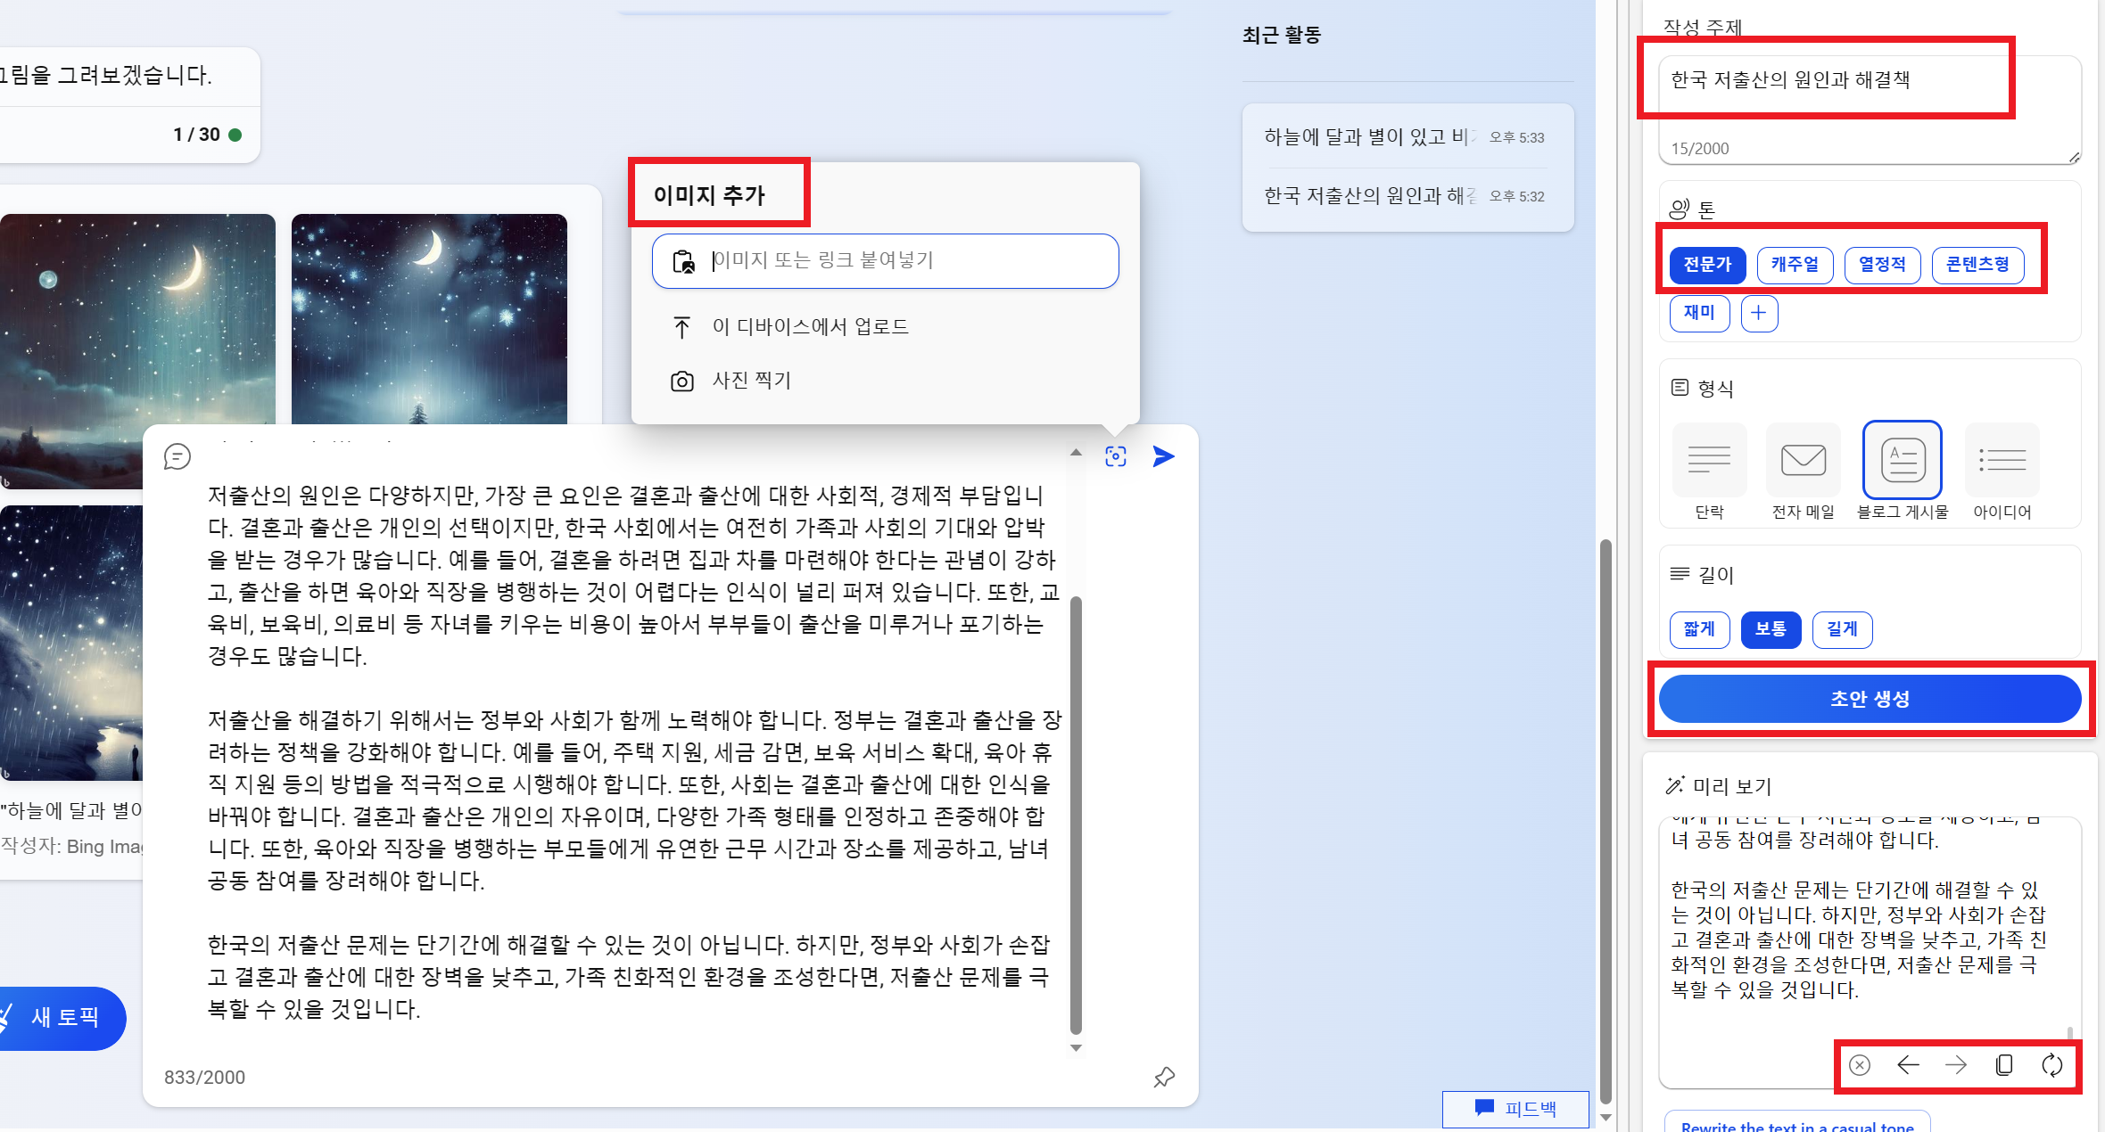Copy the preview text with copy icon
This screenshot has height=1132, width=2105.
(x=2003, y=1065)
